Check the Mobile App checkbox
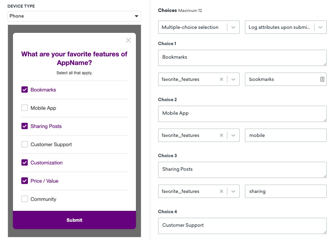 tap(25, 108)
